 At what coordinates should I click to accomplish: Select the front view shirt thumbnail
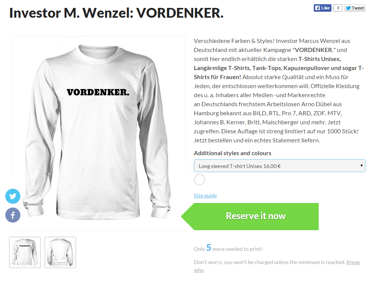[x=25, y=252]
